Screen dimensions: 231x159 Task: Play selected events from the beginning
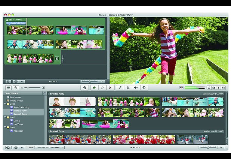(x=22, y=147)
